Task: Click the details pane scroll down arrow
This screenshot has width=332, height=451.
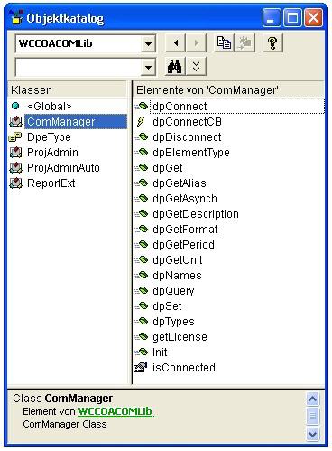Action: [x=312, y=435]
